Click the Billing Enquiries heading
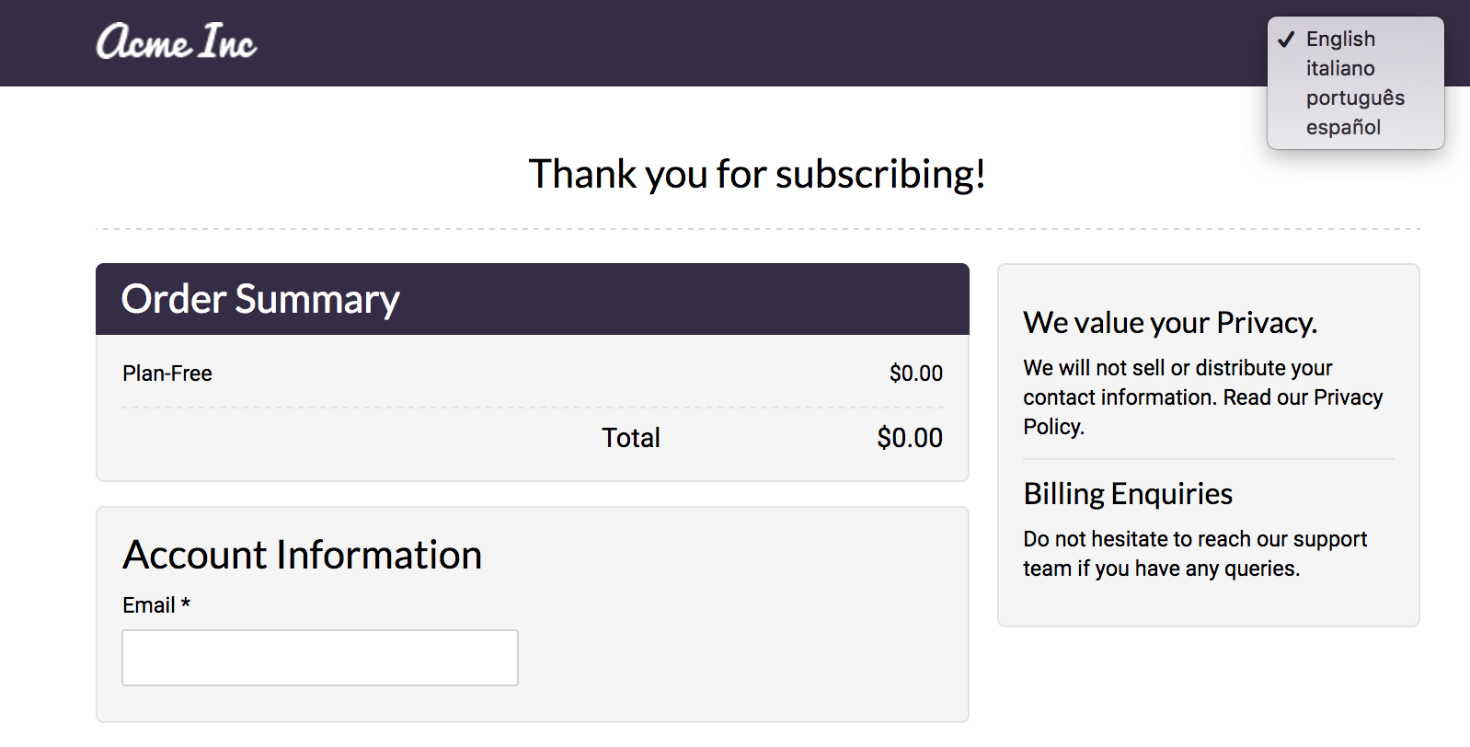This screenshot has height=747, width=1470. (1128, 494)
